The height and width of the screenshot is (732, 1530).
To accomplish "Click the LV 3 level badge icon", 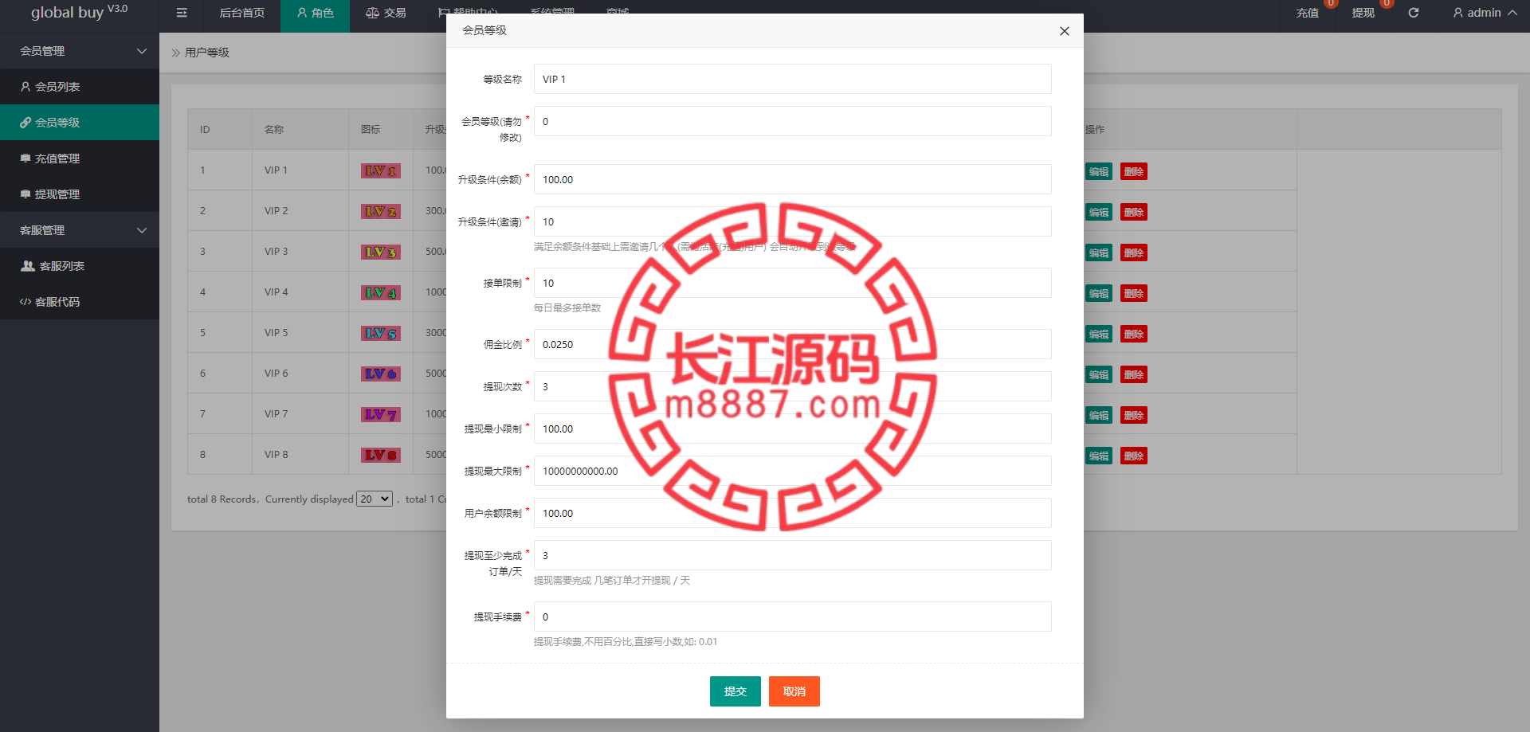I will pos(381,252).
